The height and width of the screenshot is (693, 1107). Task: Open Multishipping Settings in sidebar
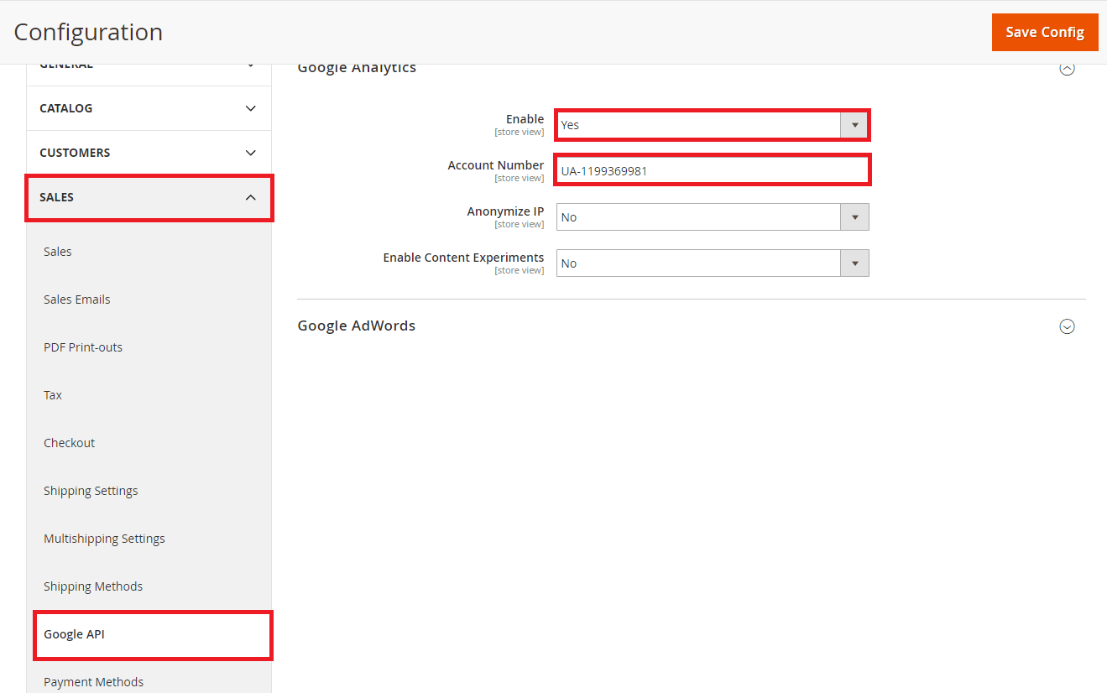coord(104,539)
